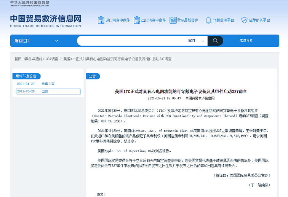Click the chevron beside 所有栏目
This screenshot has width=288, height=197.
tap(56, 41)
